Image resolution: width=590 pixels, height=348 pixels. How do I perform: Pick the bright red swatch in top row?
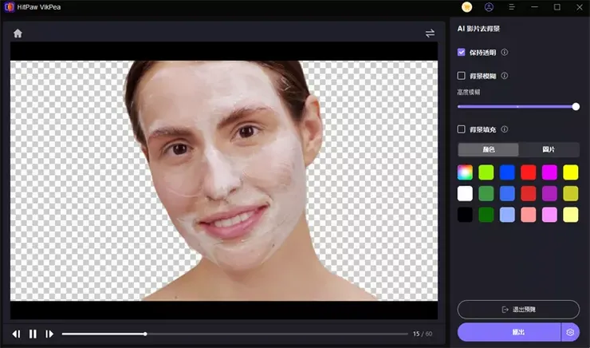529,172
